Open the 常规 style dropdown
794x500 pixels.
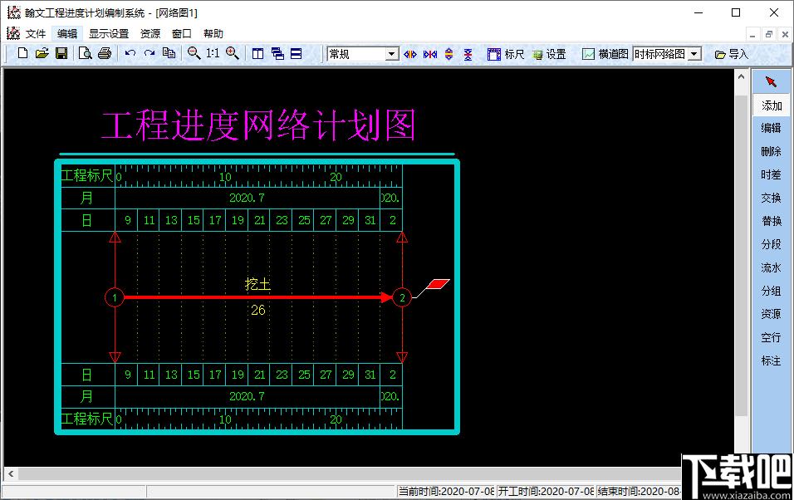tap(393, 54)
